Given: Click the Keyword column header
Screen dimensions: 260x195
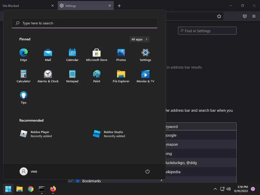Looking at the screenshot, I should [201, 127].
